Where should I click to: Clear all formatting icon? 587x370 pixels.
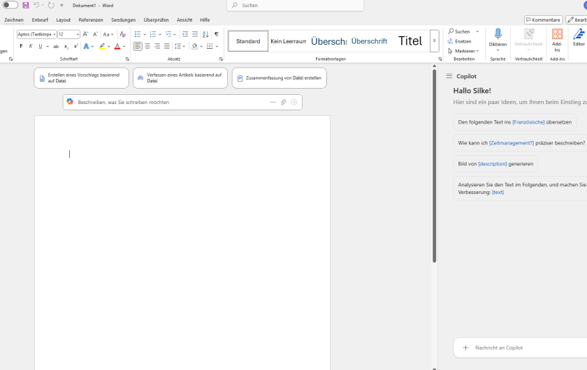[122, 34]
